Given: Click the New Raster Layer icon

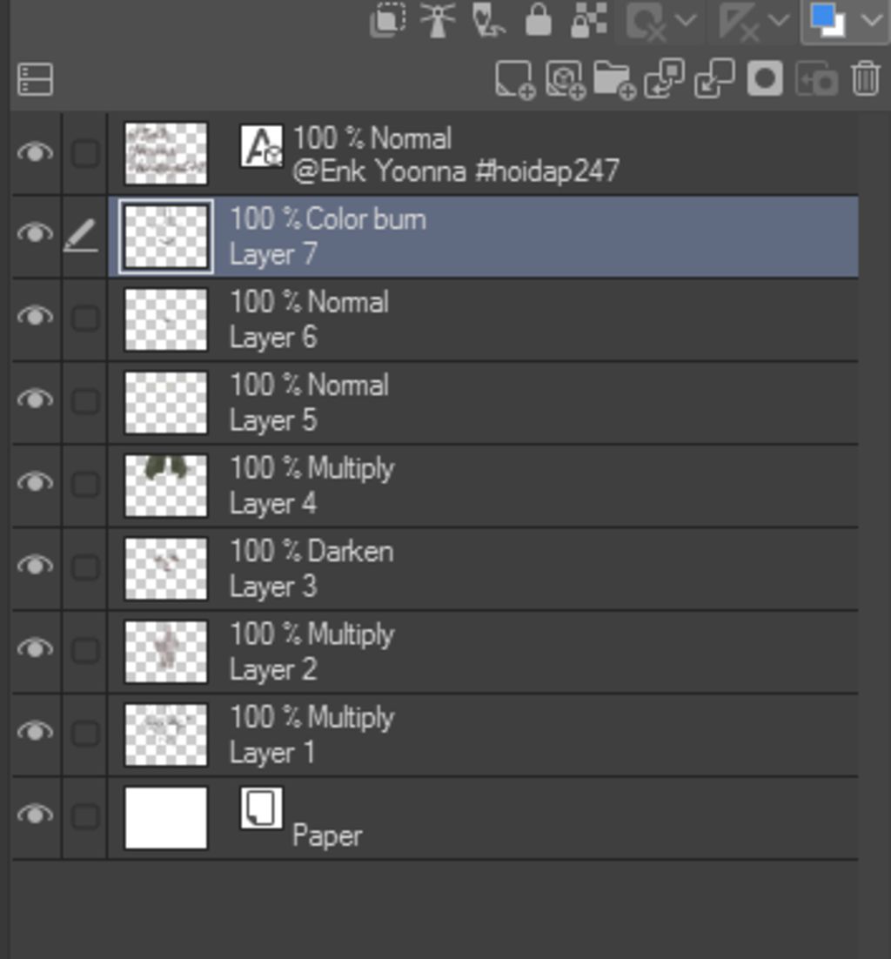Looking at the screenshot, I should (x=515, y=80).
